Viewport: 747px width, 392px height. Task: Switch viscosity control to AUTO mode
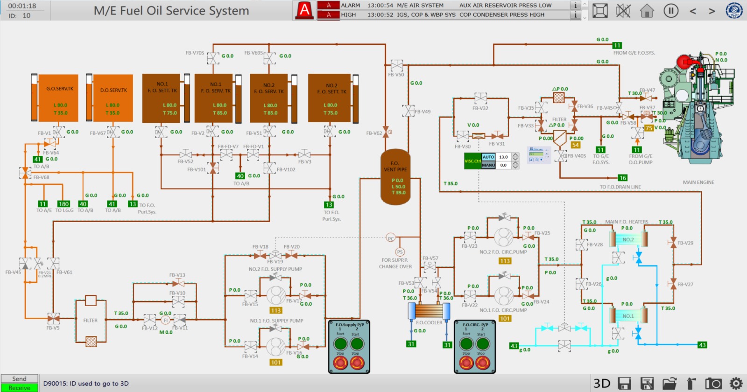[488, 157]
